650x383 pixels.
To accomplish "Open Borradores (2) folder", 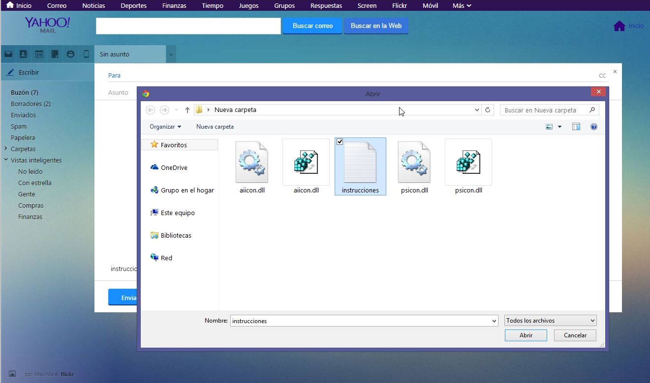I will point(31,104).
